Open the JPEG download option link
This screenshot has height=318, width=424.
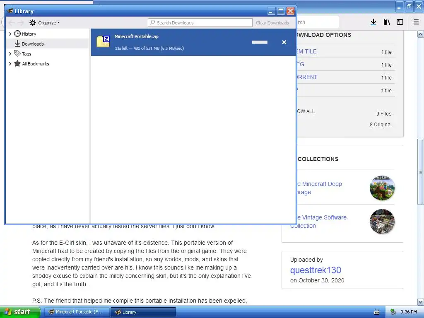point(301,64)
